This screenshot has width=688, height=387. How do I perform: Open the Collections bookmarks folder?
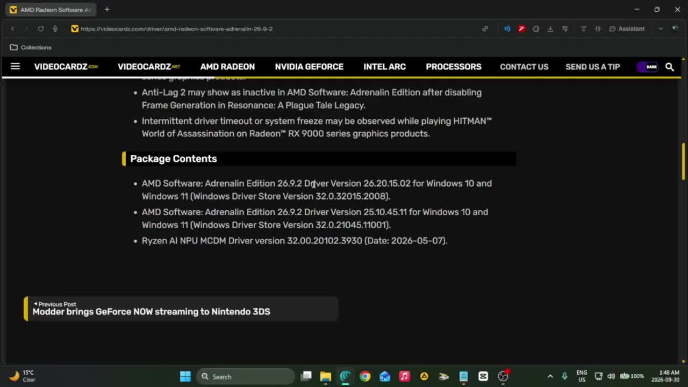31,47
